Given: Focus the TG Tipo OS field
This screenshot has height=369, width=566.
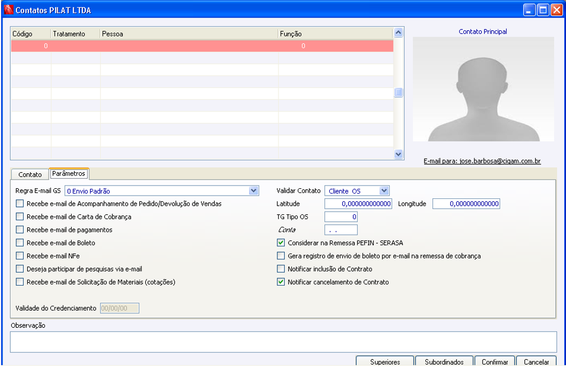Looking at the screenshot, I should click(341, 217).
